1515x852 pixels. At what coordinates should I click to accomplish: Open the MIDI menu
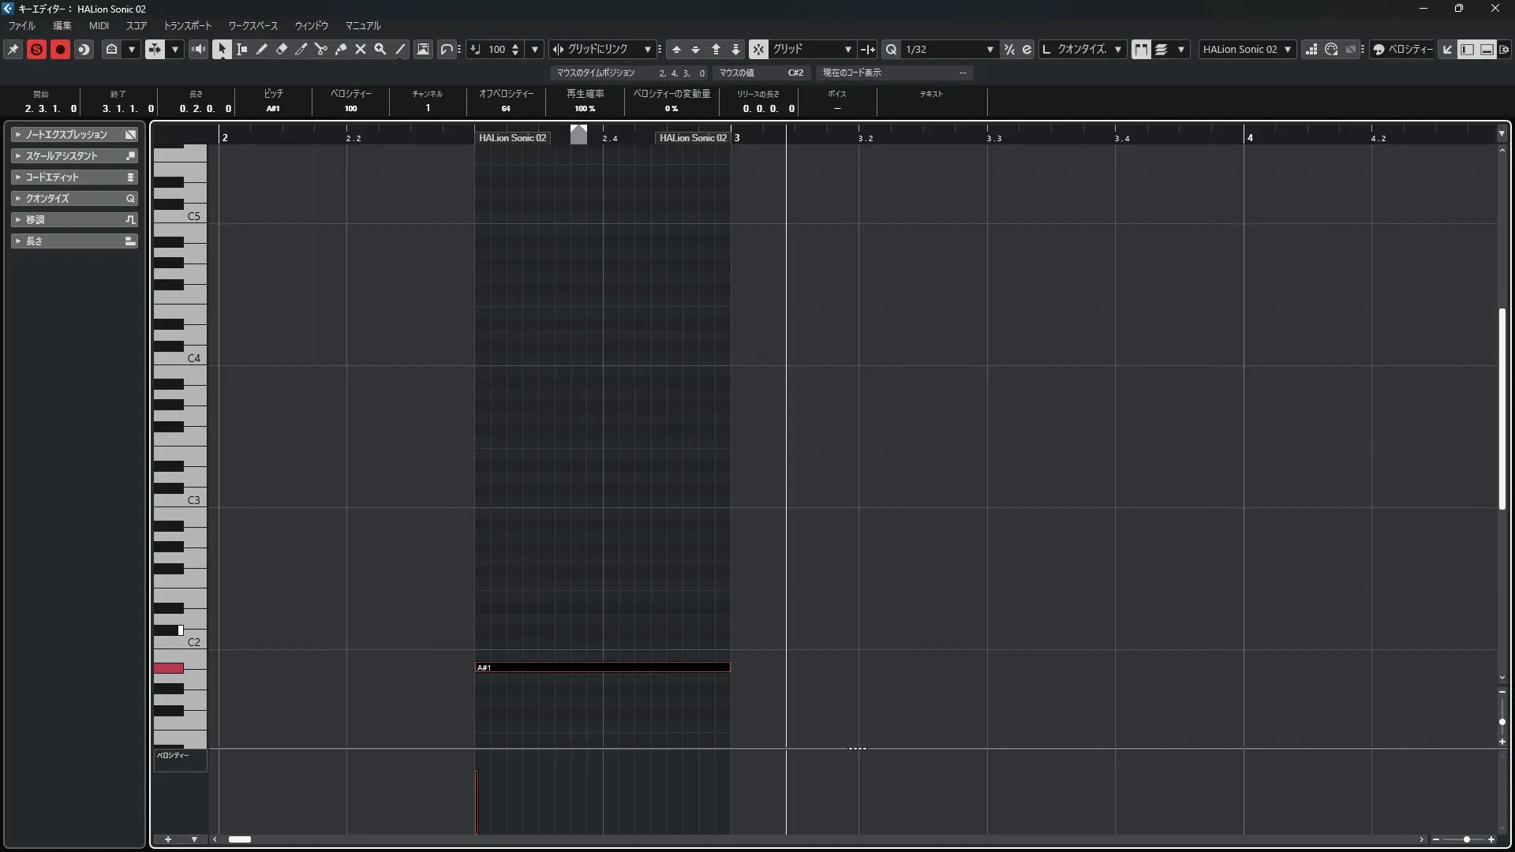coord(99,25)
